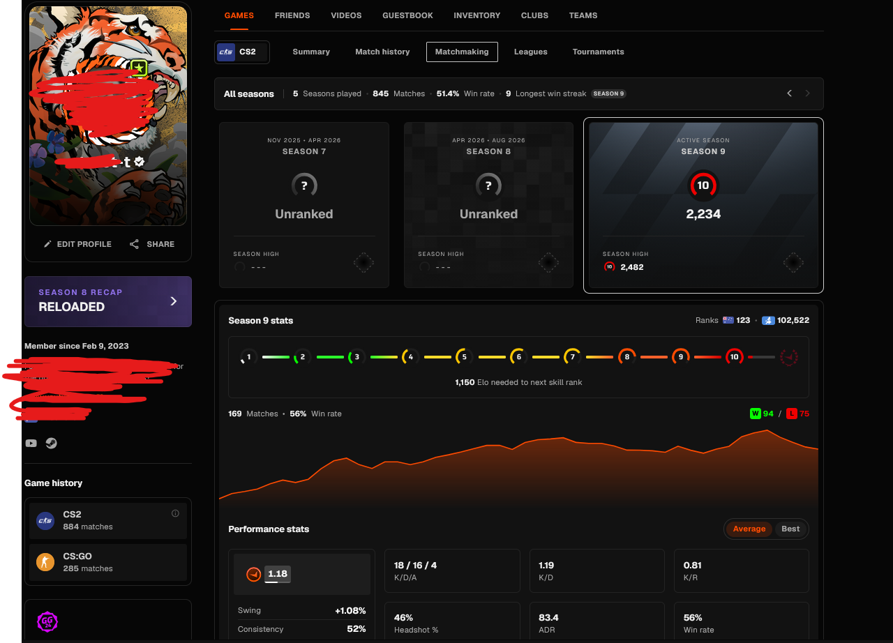Click the CS:GO logo in Game history
Viewport: 893px width, 643px height.
[45, 562]
